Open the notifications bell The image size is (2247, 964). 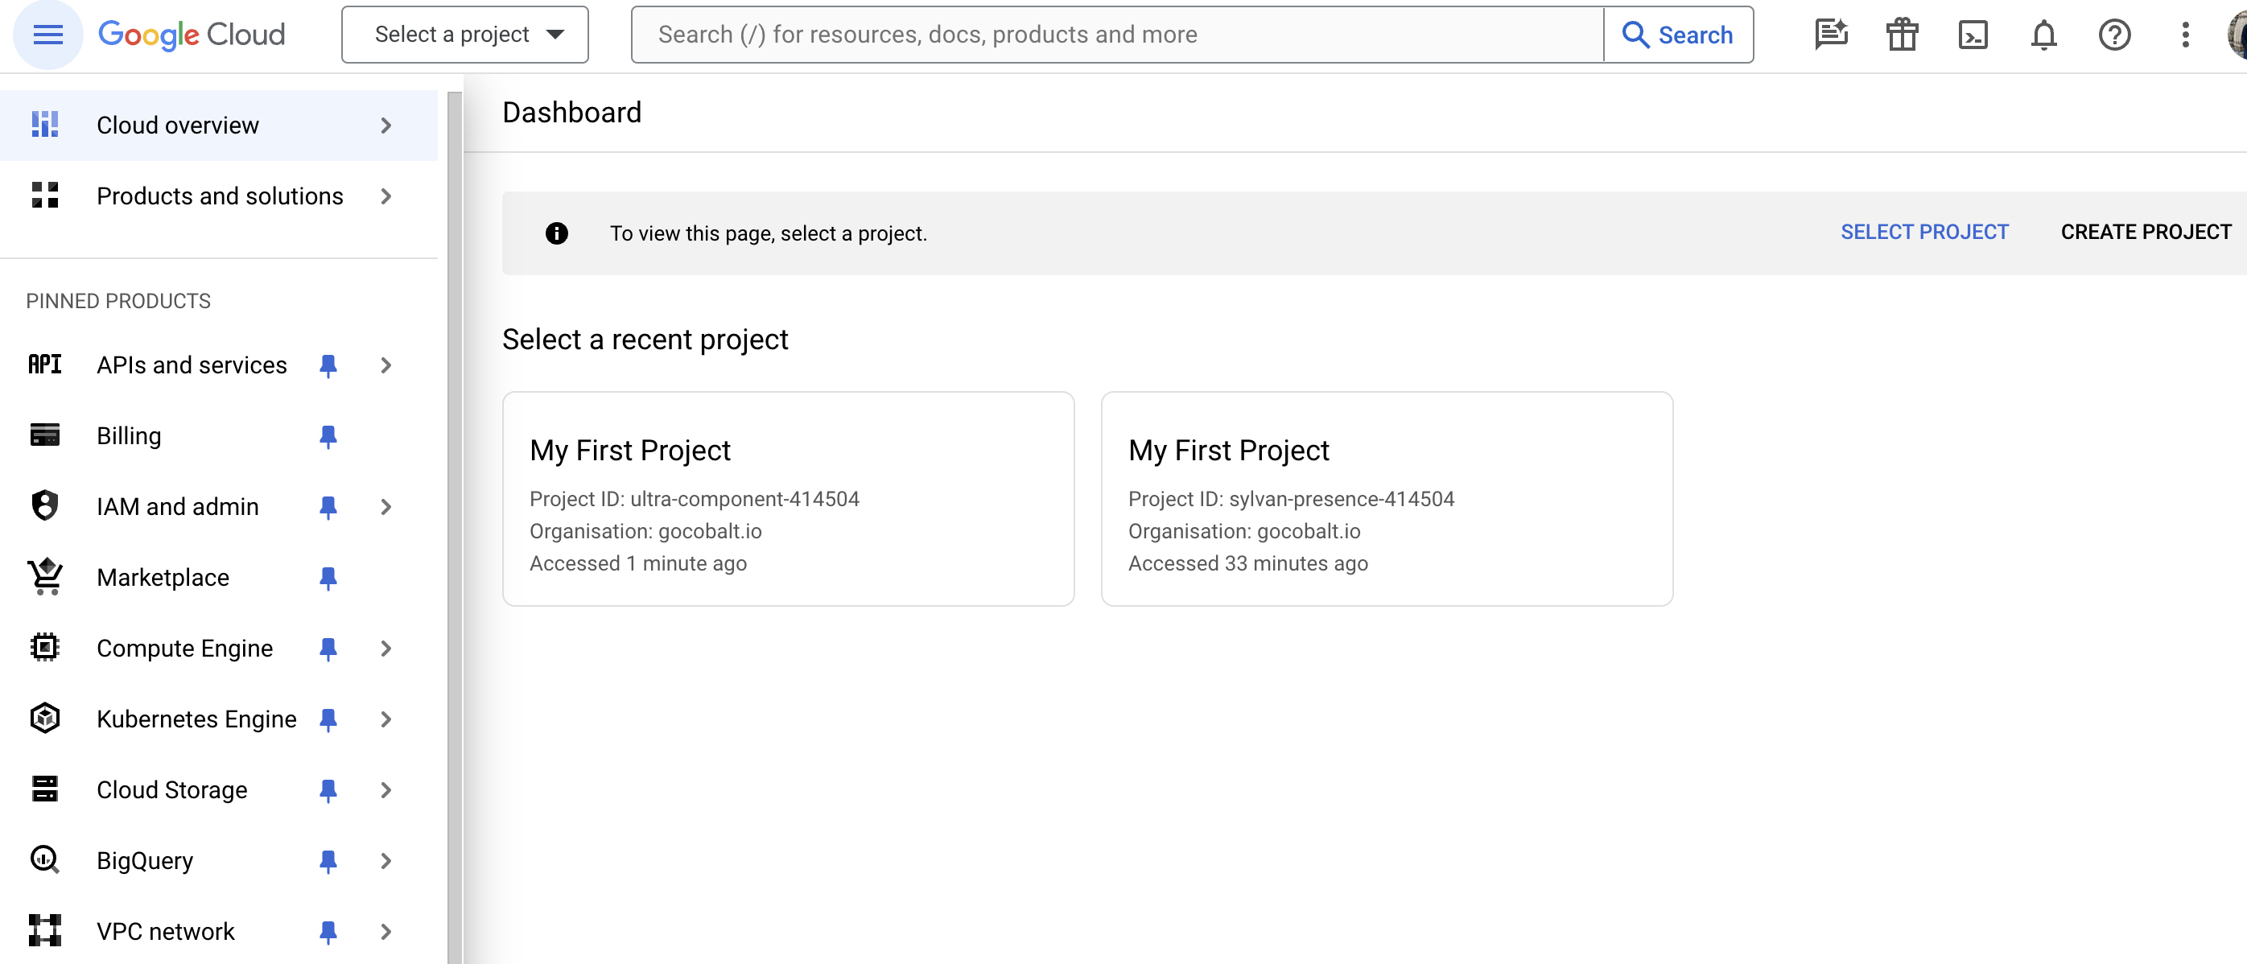2043,34
